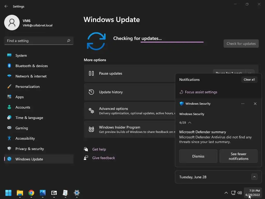Click the Check for updates button
This screenshot has width=265, height=199.
241,44
